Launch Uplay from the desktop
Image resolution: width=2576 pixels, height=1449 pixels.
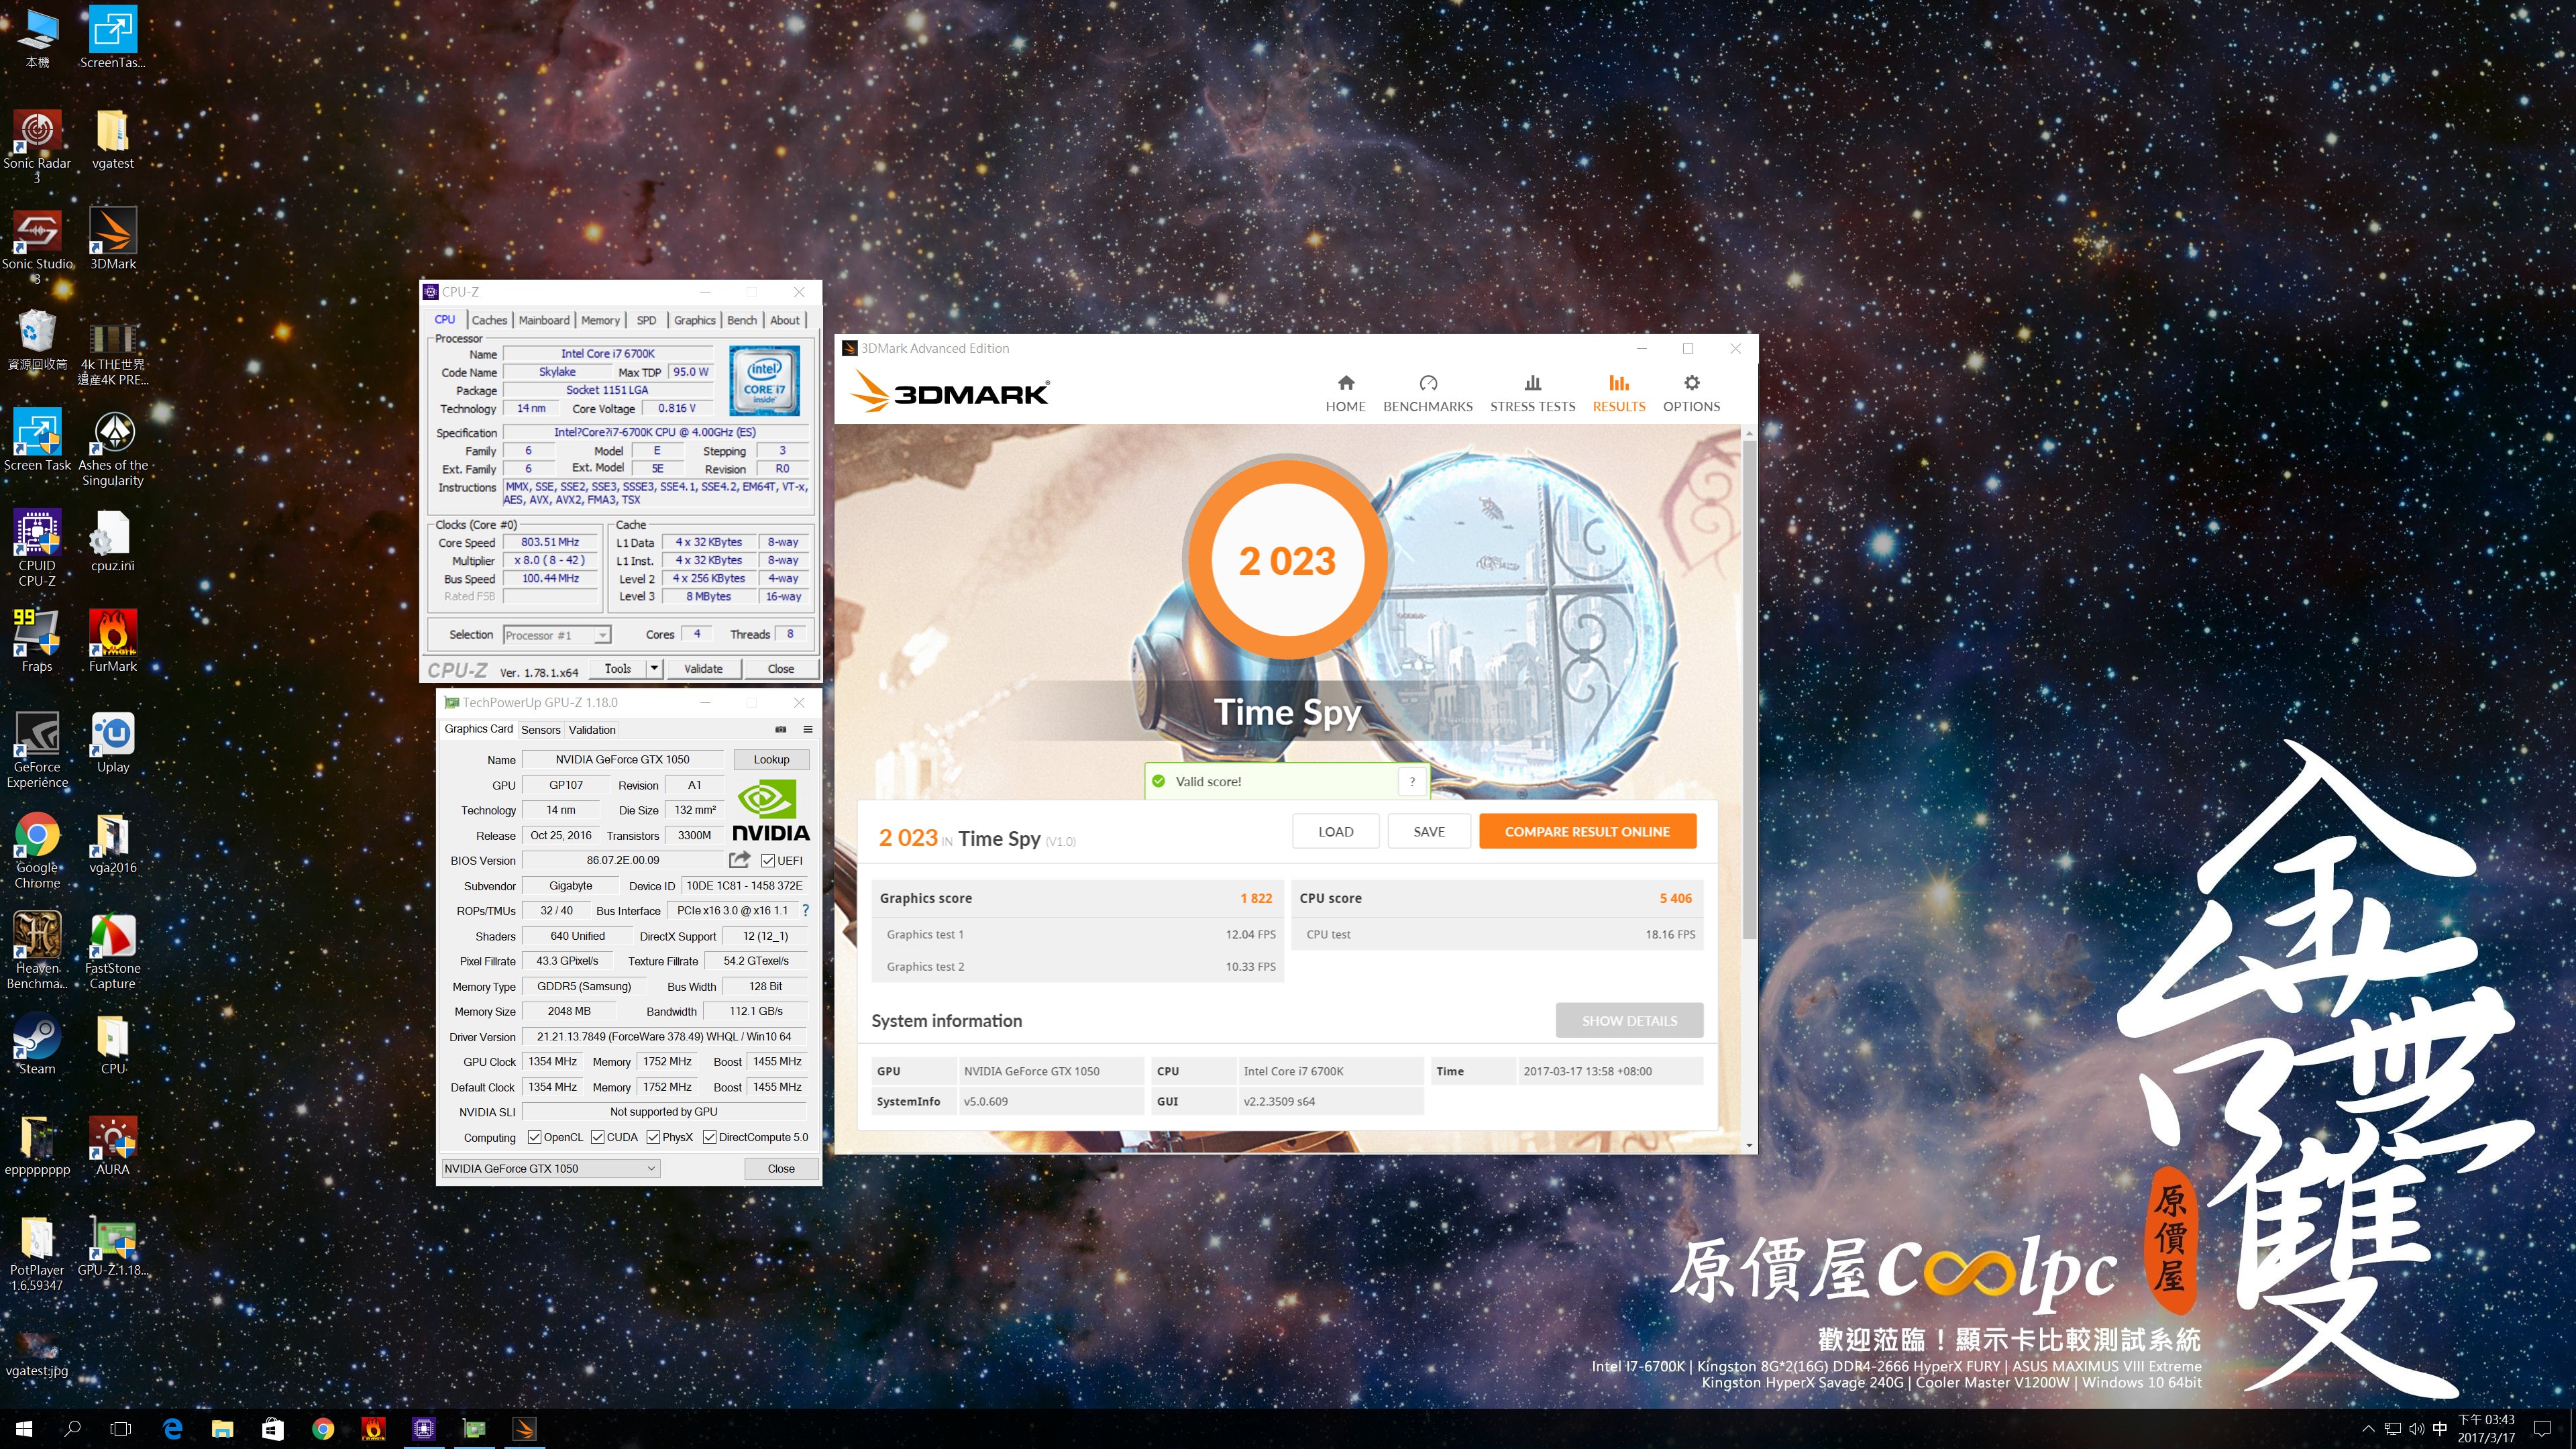tap(113, 743)
